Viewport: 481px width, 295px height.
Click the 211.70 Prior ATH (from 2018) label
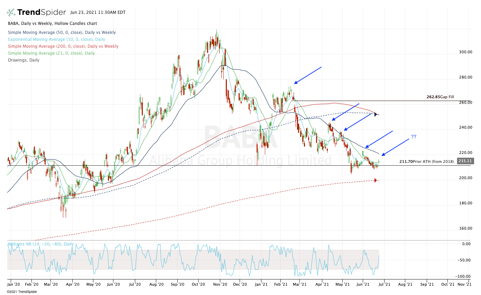427,161
